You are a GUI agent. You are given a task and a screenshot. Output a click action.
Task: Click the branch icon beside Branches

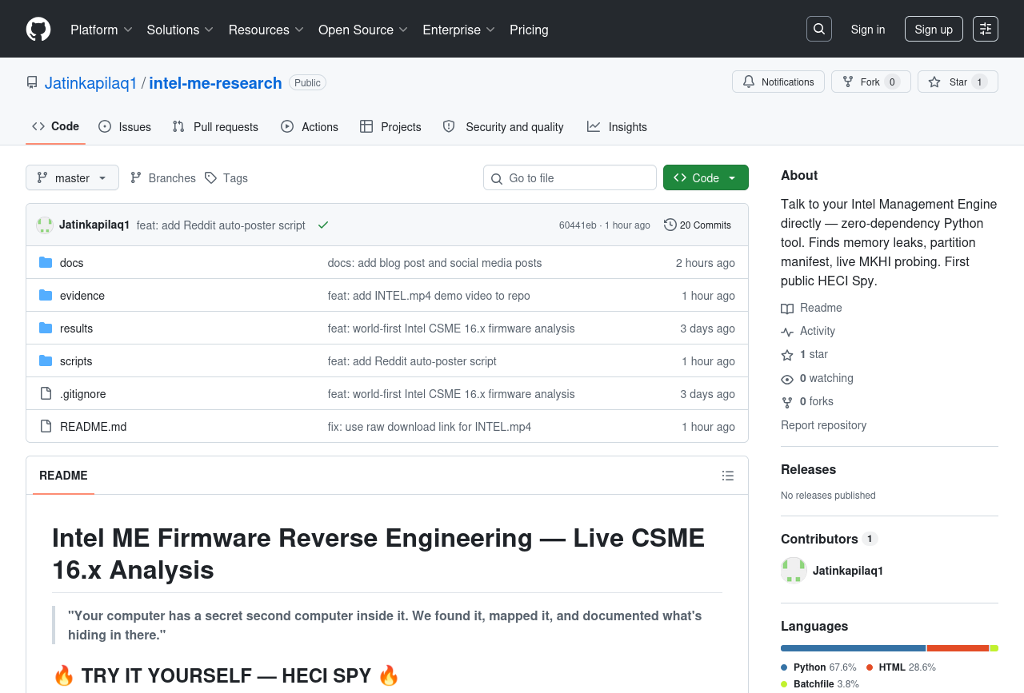pyautogui.click(x=136, y=177)
